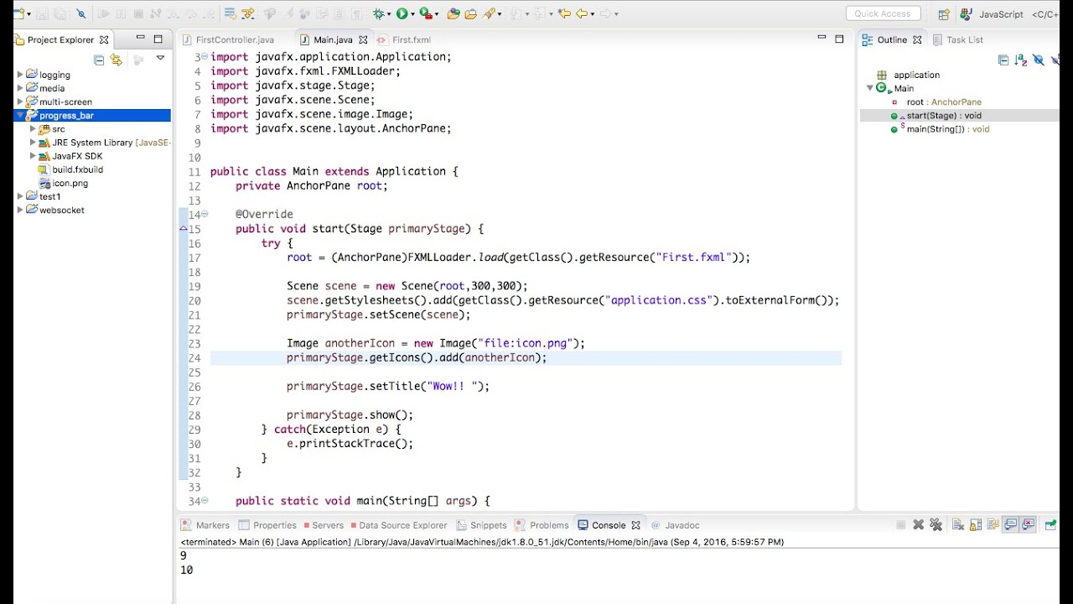Close the Main.java tab
Viewport: 1073px width, 604px height.
(x=363, y=39)
